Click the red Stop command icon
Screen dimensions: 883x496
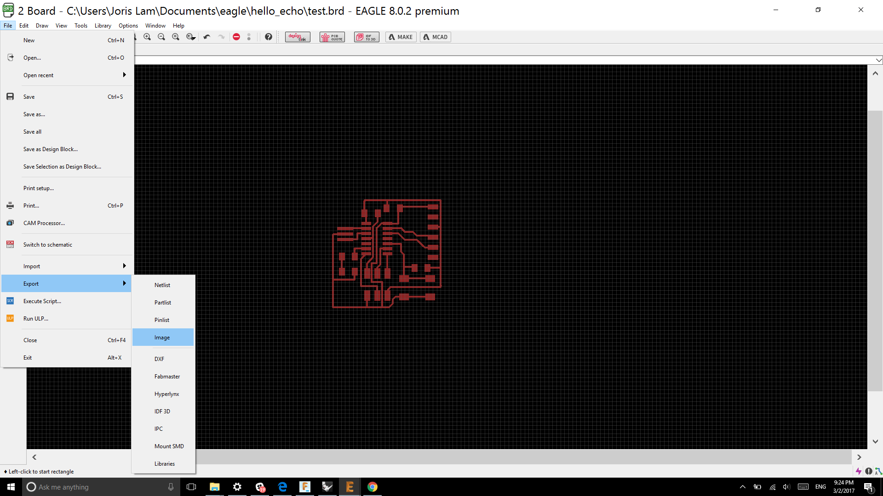click(236, 37)
